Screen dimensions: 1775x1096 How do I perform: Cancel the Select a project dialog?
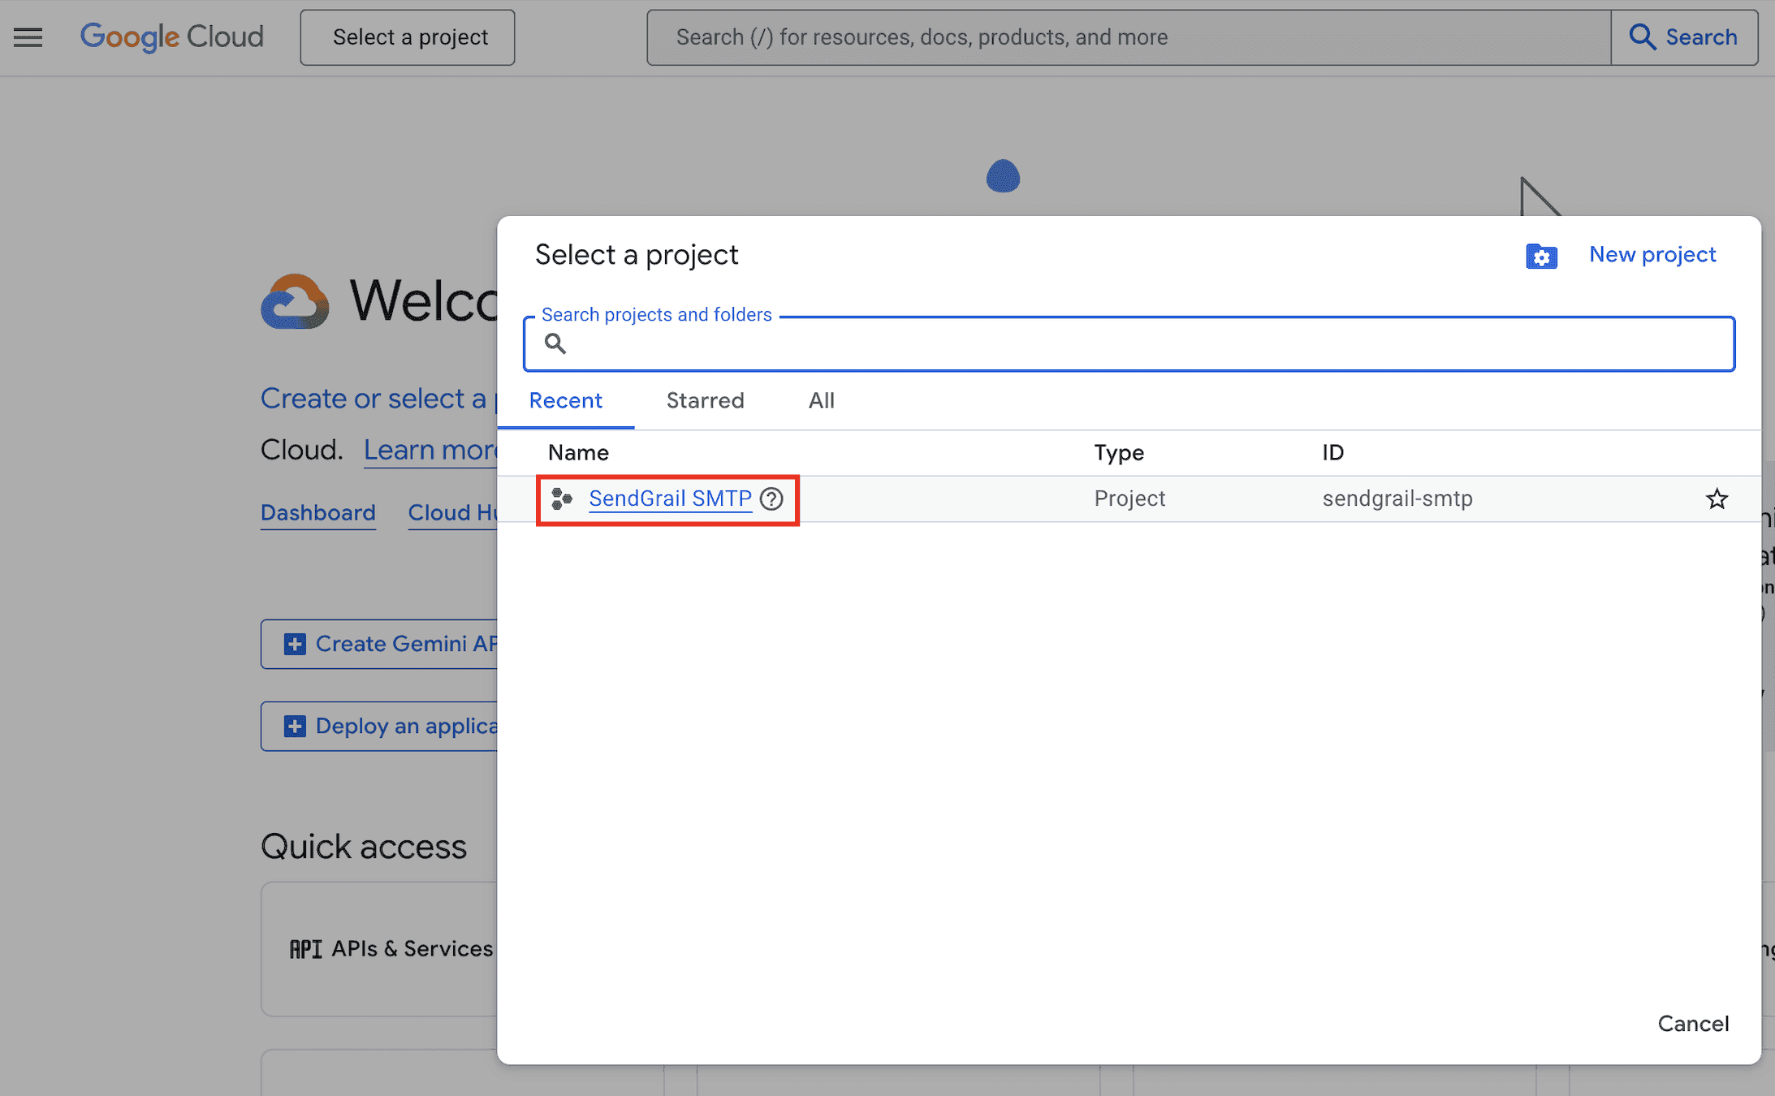1693,1024
